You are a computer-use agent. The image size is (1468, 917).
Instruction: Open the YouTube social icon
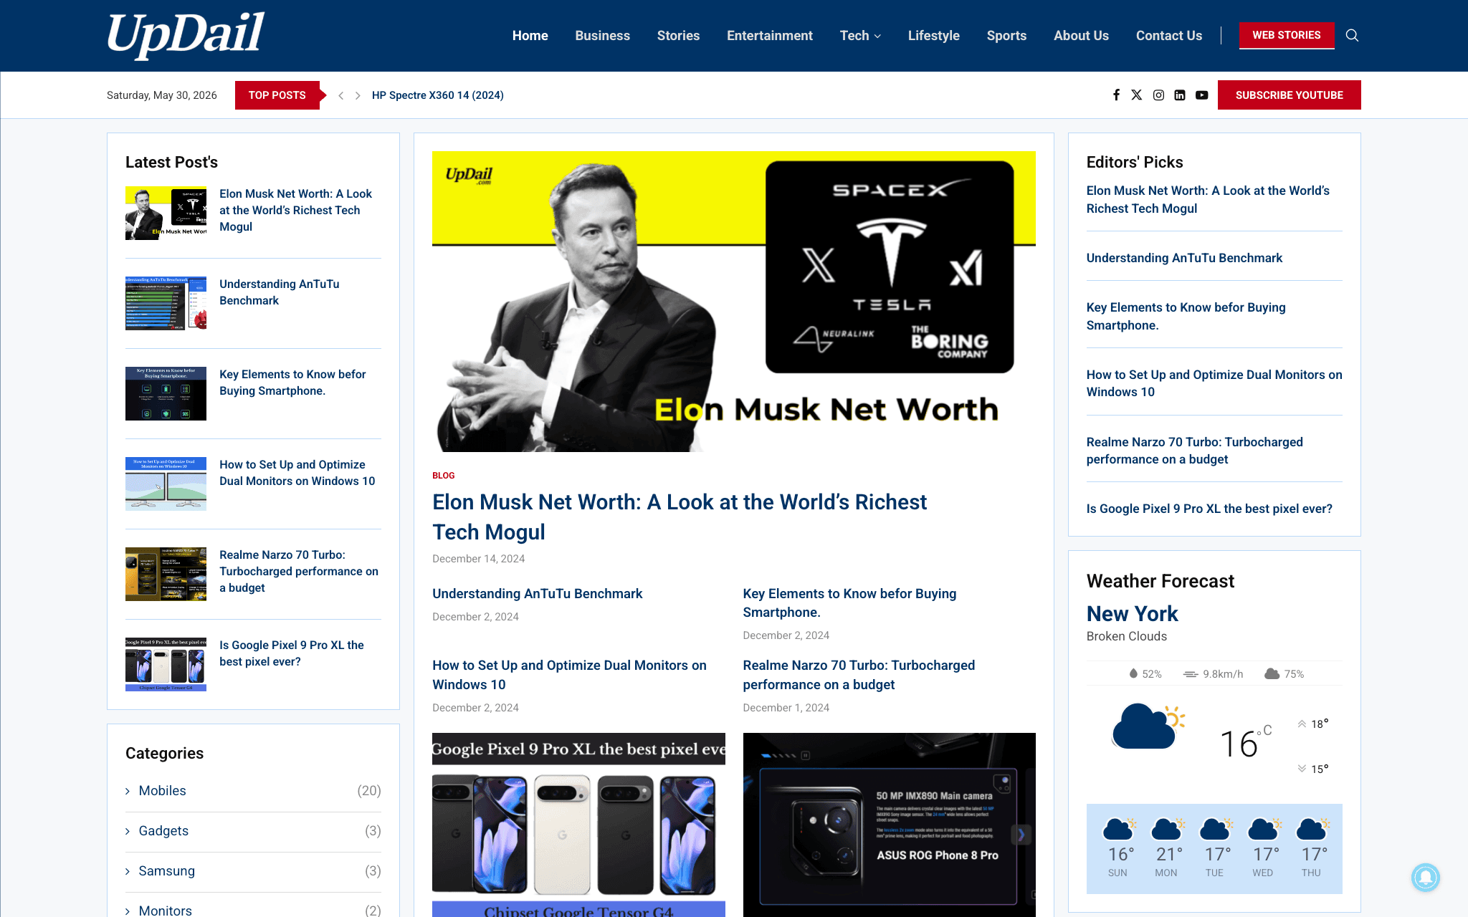pyautogui.click(x=1202, y=95)
